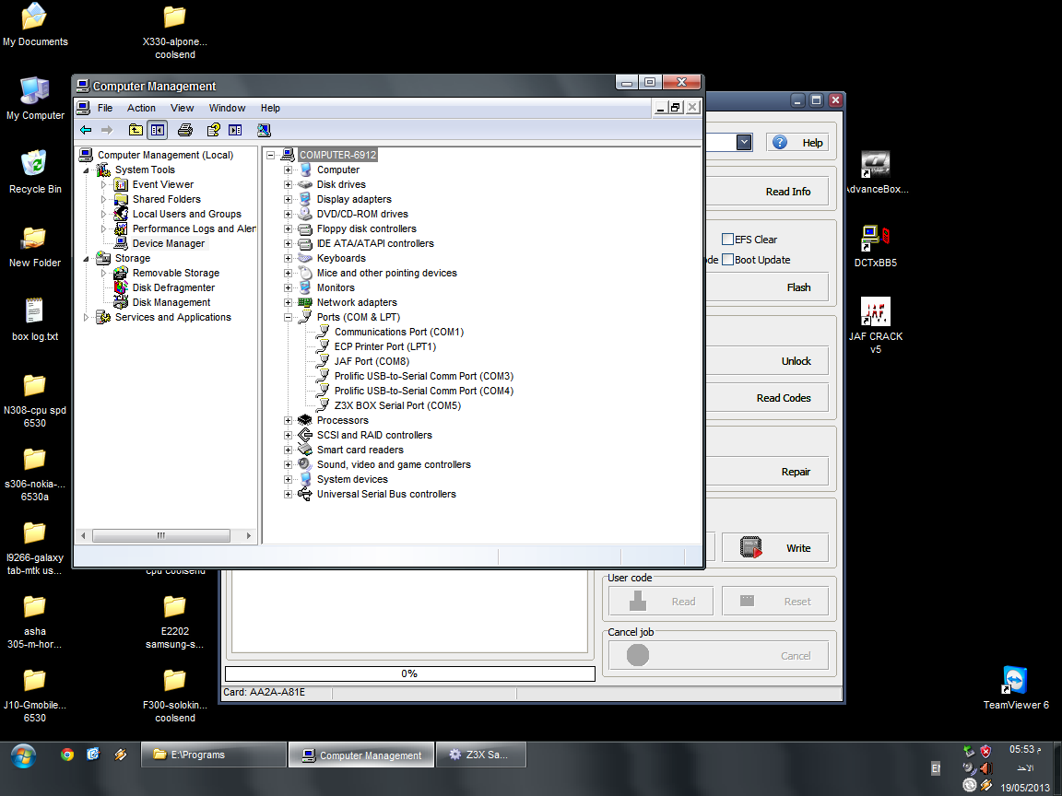1062x796 pixels.
Task: Click the Flash button
Action: click(766, 287)
